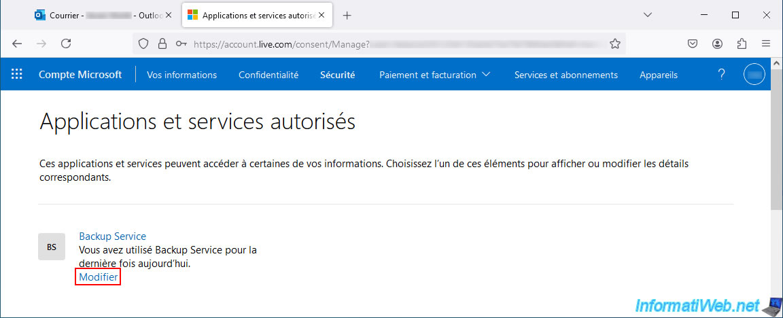Click the browser Back arrow
This screenshot has height=318, width=783.
[17, 44]
